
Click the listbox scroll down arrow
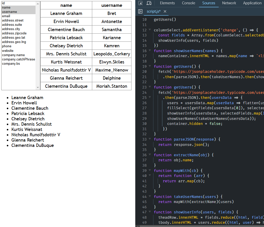(38, 87)
